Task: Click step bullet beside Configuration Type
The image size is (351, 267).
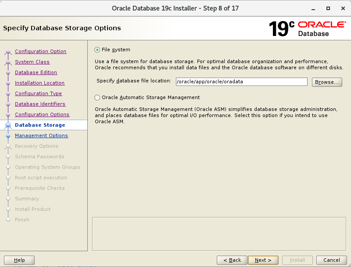Action: [8, 94]
